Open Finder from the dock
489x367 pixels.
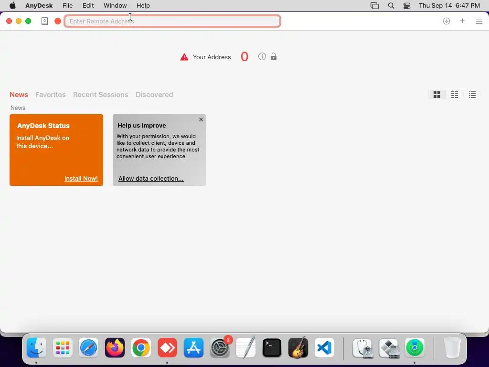(x=36, y=348)
